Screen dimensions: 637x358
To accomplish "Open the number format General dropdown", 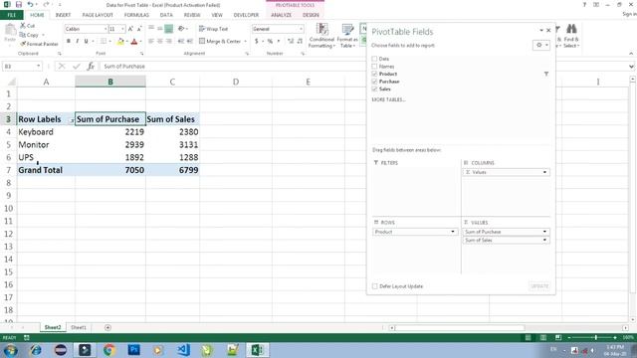I will [x=301, y=29].
